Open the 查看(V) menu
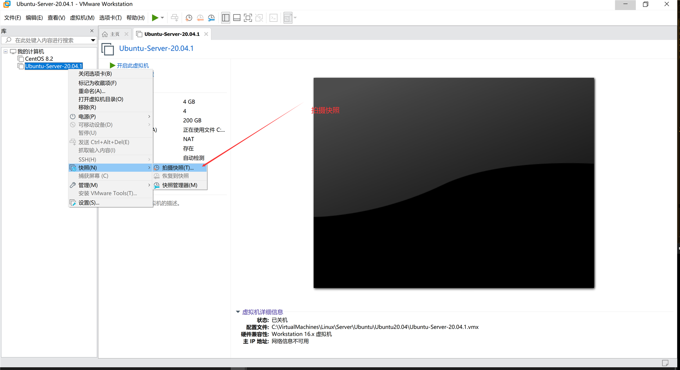The height and width of the screenshot is (370, 680). coord(56,18)
